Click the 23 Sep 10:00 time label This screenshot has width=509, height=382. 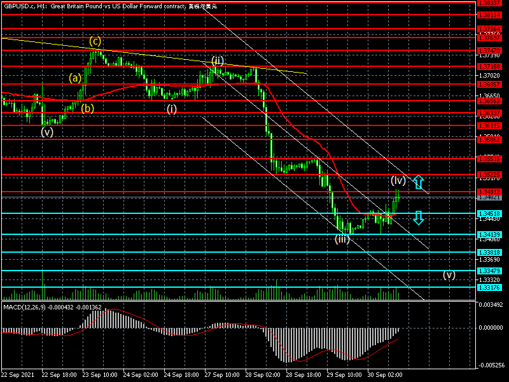[100, 375]
